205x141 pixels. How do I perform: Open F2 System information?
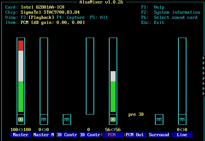click(170, 12)
